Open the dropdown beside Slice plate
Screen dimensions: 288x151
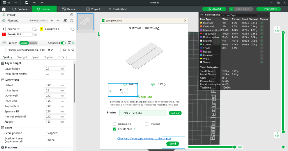point(231,9)
